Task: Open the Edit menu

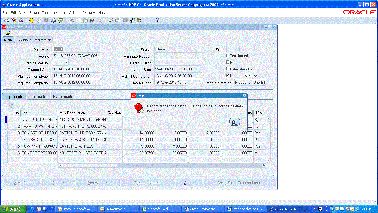Action: pos(14,13)
